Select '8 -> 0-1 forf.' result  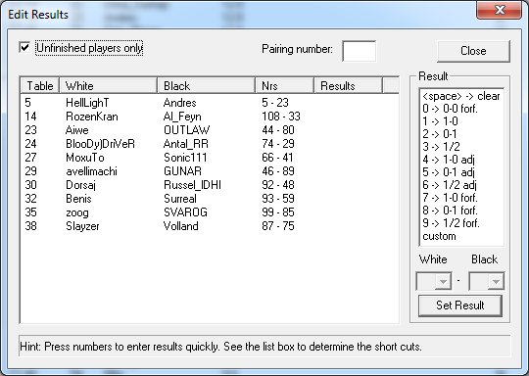(x=461, y=211)
